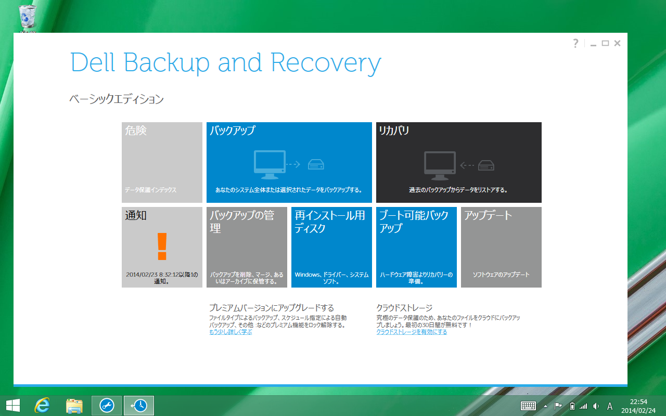666x416 pixels.
Task: Click the drive-to-computer icon in recovery tile
Action: click(x=459, y=165)
